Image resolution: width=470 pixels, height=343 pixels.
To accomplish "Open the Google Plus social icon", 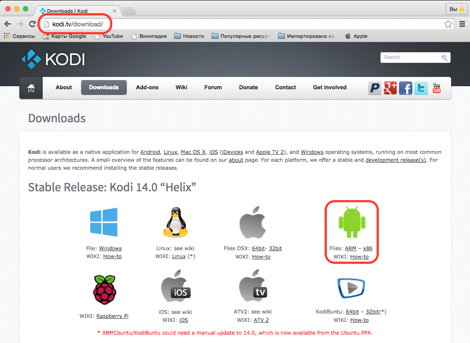I will pyautogui.click(x=390, y=88).
